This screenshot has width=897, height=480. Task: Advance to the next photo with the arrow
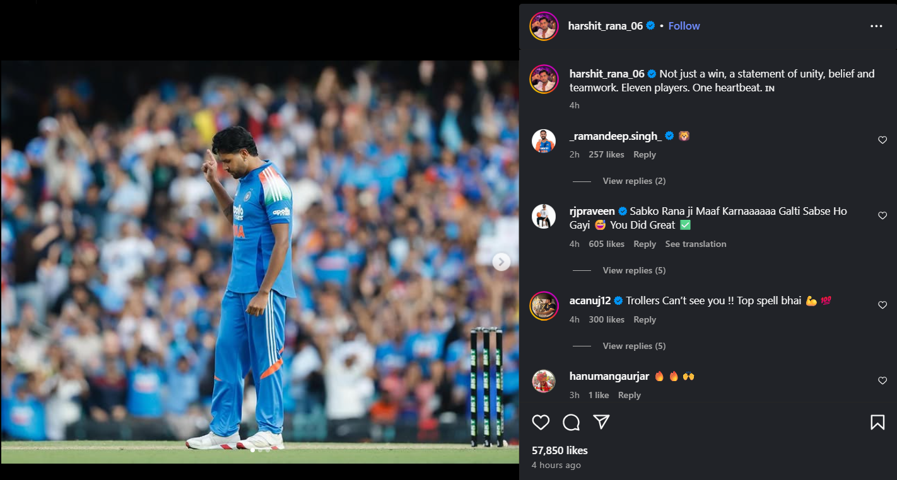click(500, 261)
